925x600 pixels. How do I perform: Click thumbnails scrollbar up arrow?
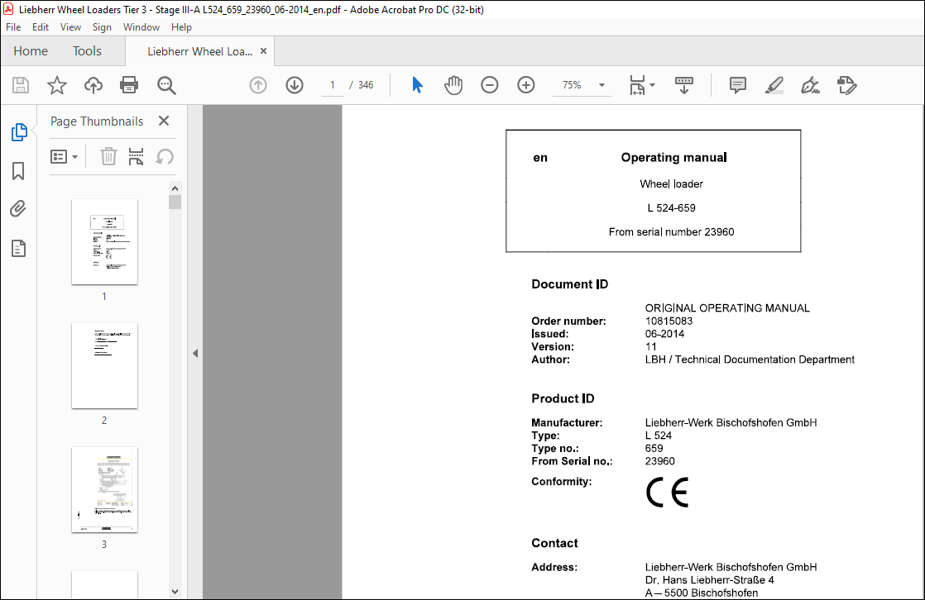pyautogui.click(x=175, y=188)
